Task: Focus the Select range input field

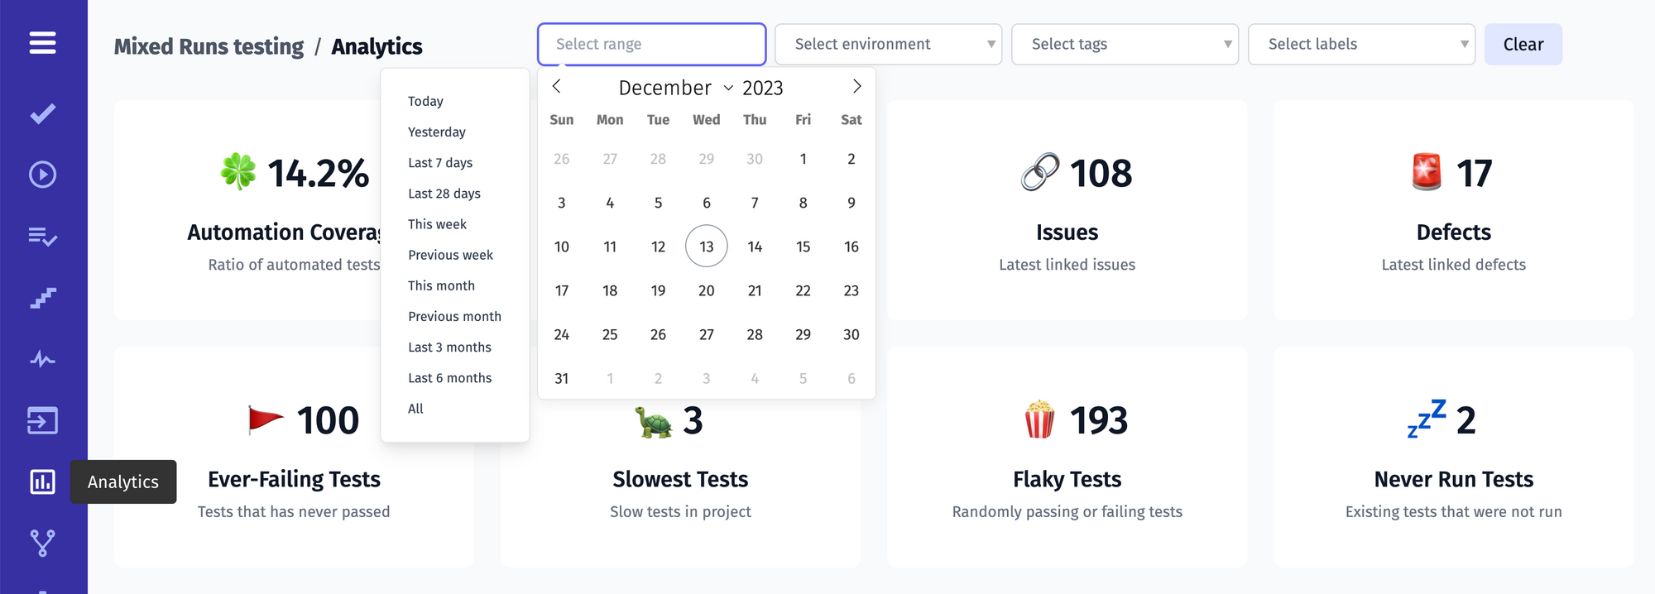Action: point(652,44)
